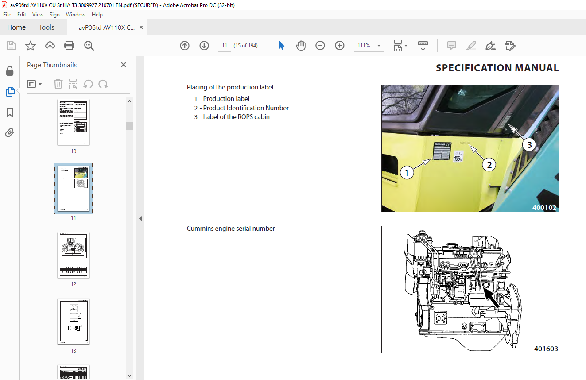Open the Help menu
Viewport: 586px width, 380px height.
pyautogui.click(x=97, y=15)
